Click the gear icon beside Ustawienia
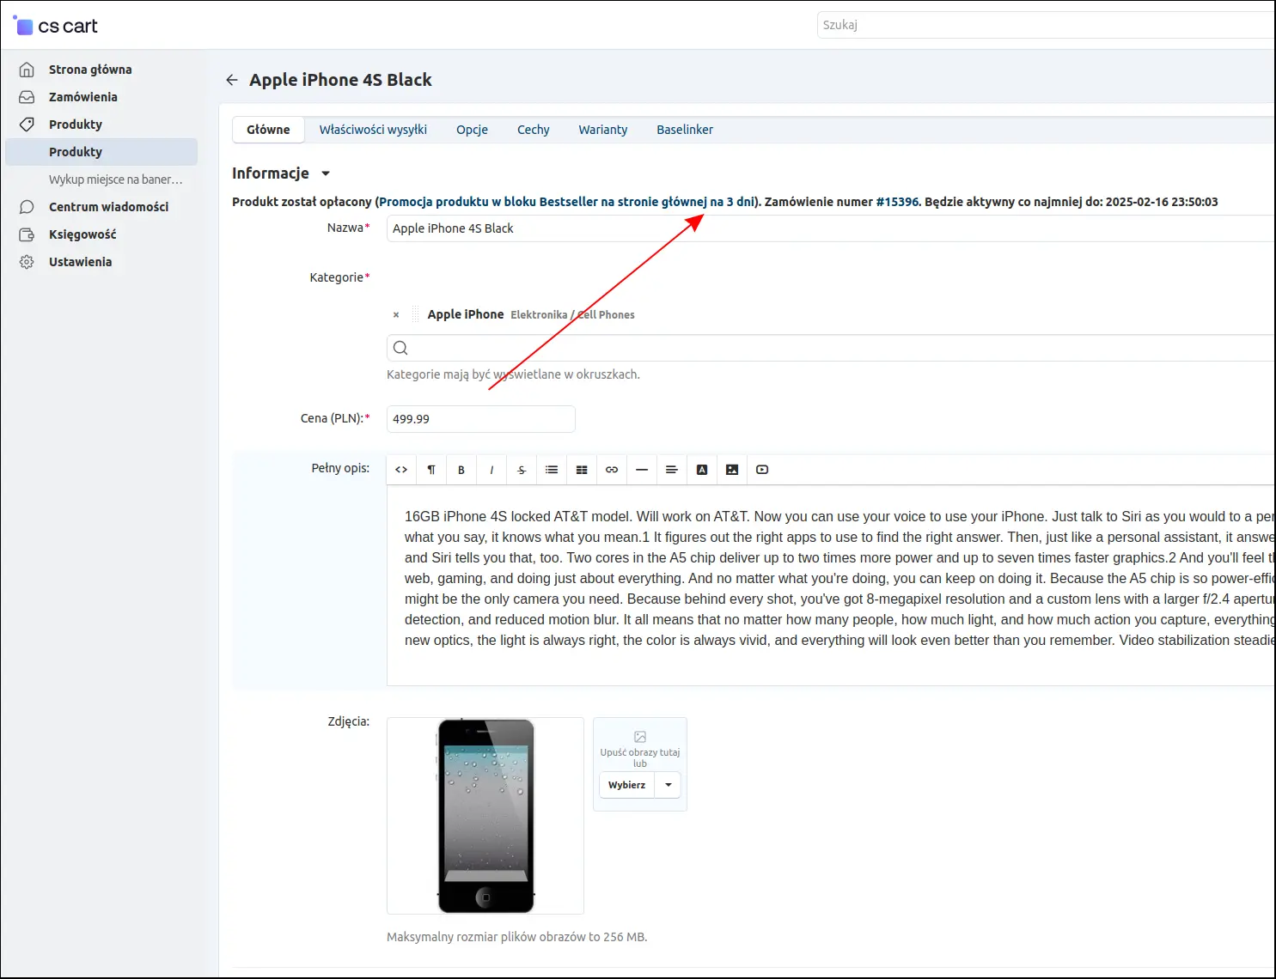Screen dimensions: 1276x979 (27, 262)
